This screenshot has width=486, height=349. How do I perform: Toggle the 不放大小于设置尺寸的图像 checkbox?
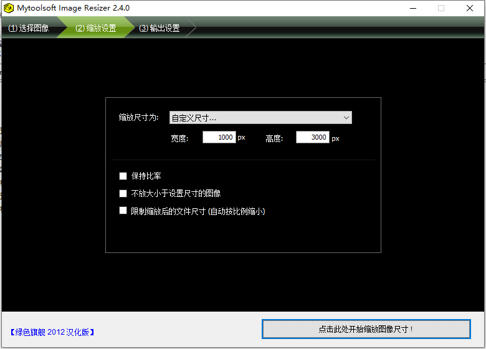123,193
